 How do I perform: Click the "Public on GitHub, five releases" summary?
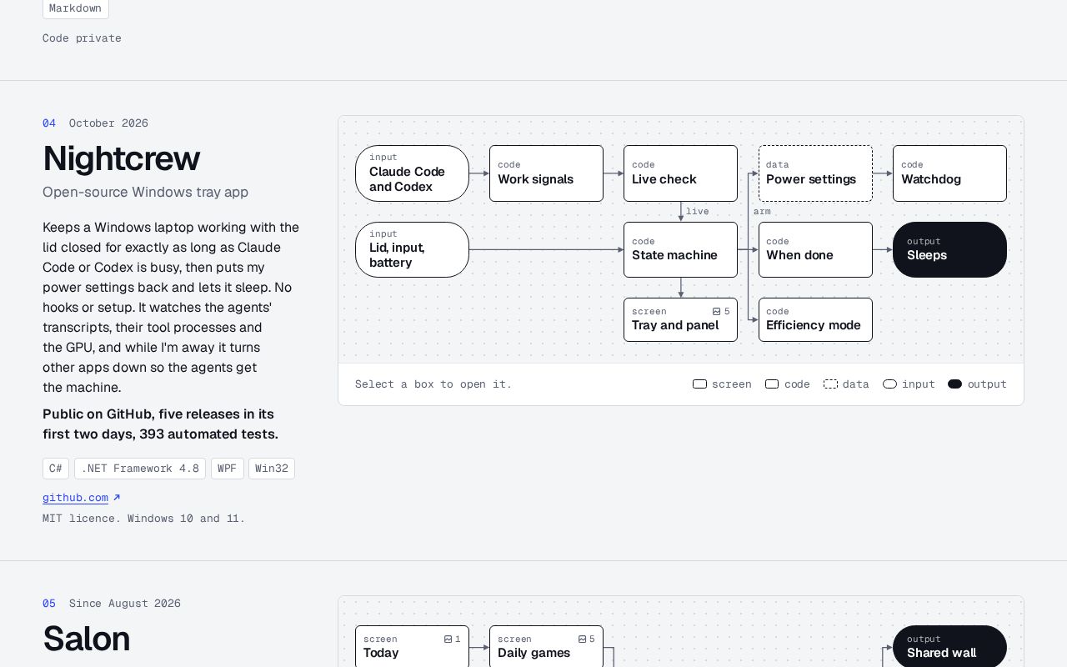[160, 424]
